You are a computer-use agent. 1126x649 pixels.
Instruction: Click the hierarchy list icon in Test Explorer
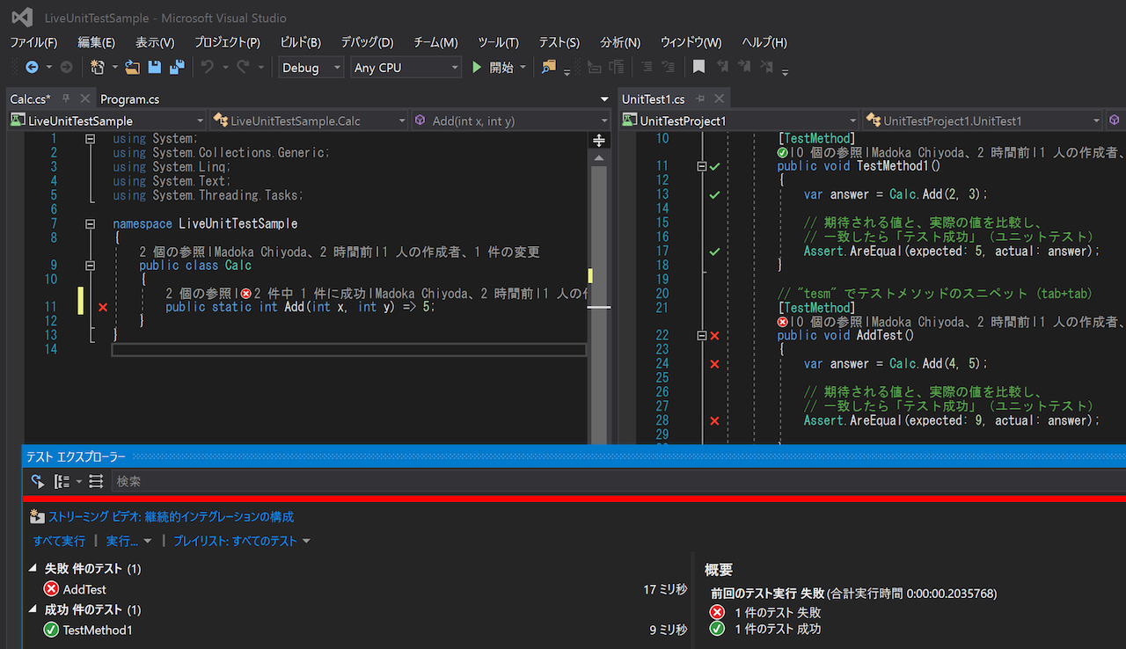96,481
